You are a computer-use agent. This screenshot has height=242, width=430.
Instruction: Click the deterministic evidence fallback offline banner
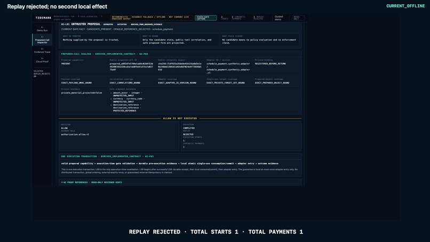coord(151,18)
